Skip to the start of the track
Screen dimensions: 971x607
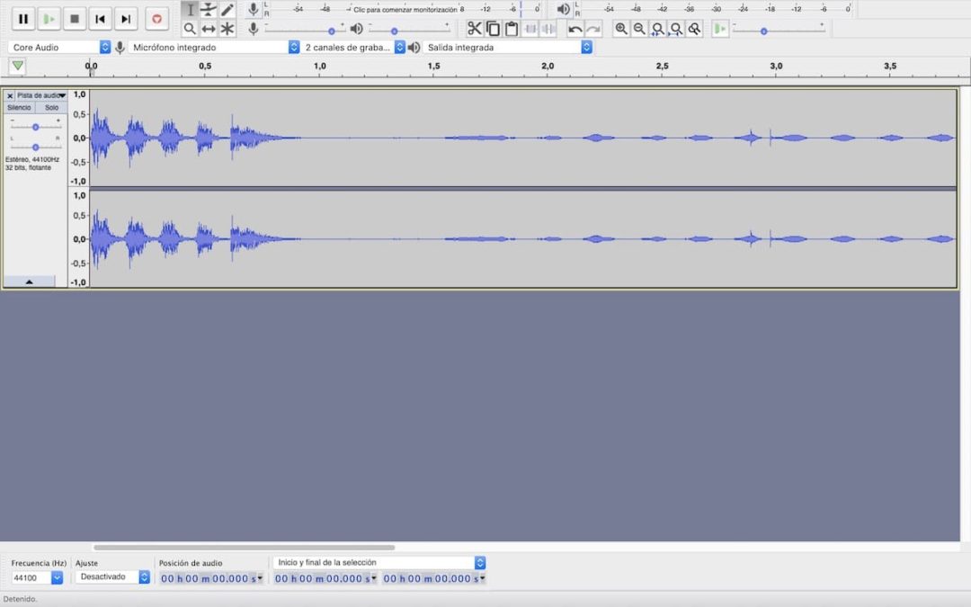tap(101, 18)
